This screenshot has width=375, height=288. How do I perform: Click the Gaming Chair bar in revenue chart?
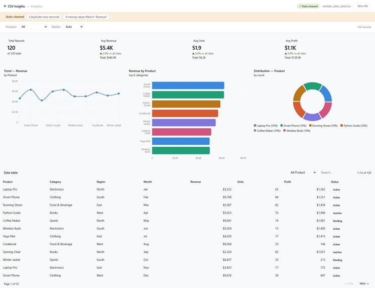pyautogui.click(x=182, y=132)
